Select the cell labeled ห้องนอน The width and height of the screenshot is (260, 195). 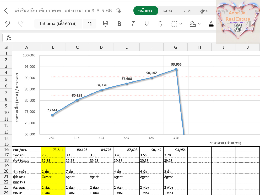[27, 187]
